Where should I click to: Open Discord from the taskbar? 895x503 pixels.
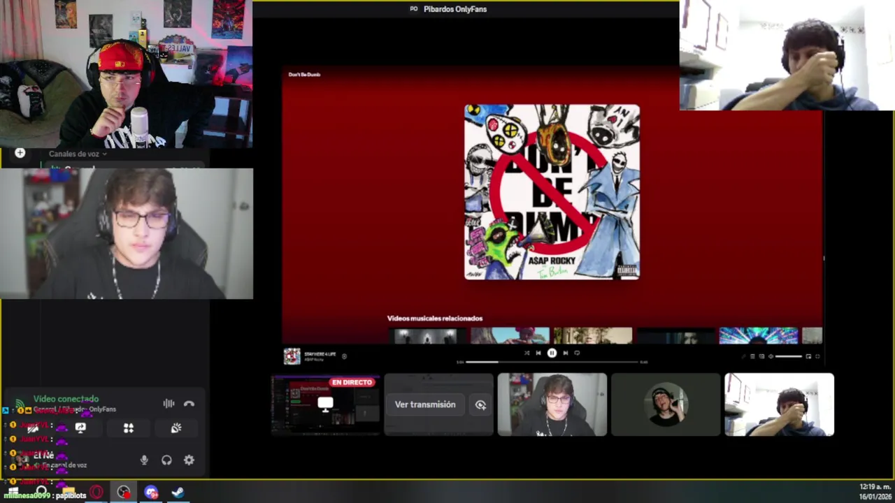pyautogui.click(x=151, y=493)
